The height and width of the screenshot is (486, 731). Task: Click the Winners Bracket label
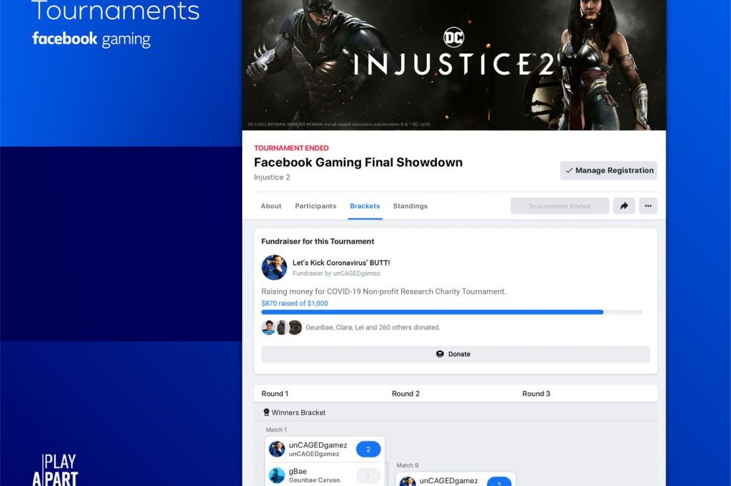tap(298, 413)
